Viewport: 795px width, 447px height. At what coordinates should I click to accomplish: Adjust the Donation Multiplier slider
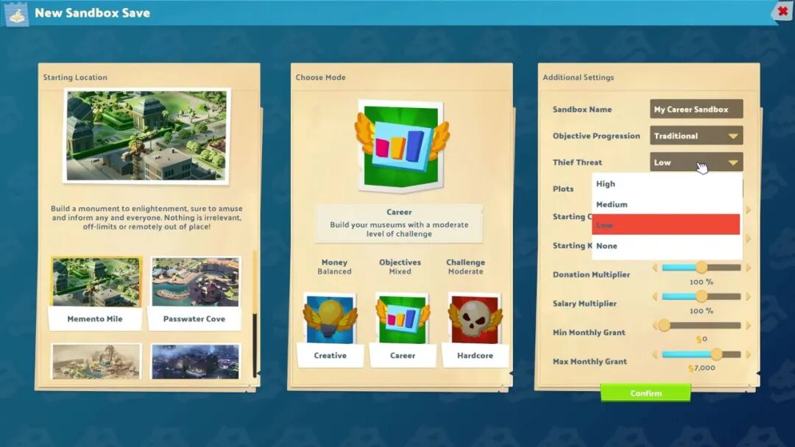pos(702,268)
